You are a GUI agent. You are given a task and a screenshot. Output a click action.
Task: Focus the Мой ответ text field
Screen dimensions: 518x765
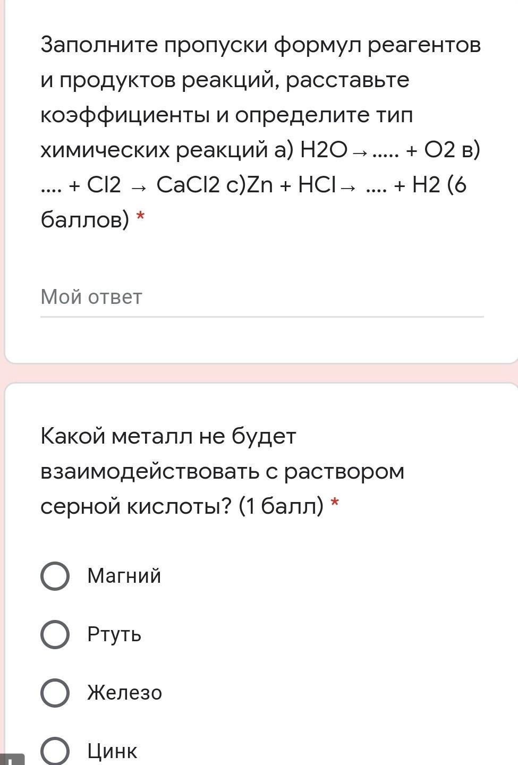(x=262, y=297)
